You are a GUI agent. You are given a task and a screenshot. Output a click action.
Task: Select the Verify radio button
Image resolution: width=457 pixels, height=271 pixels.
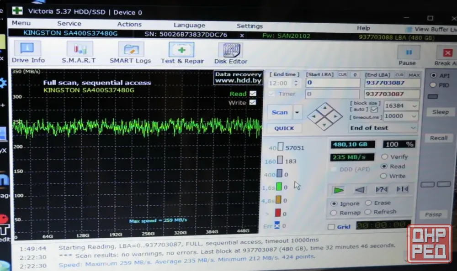click(384, 156)
